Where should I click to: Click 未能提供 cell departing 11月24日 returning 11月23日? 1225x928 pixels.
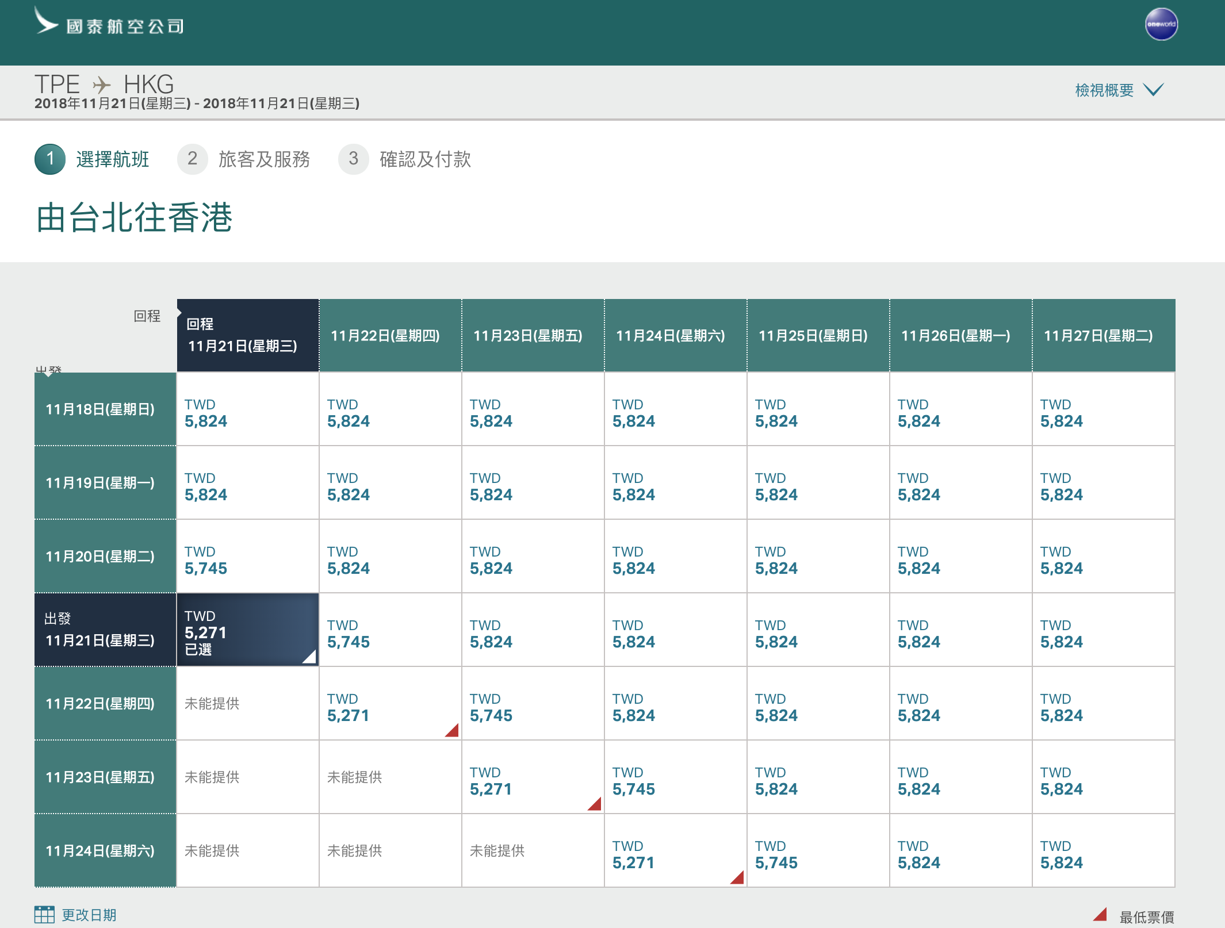coord(533,850)
